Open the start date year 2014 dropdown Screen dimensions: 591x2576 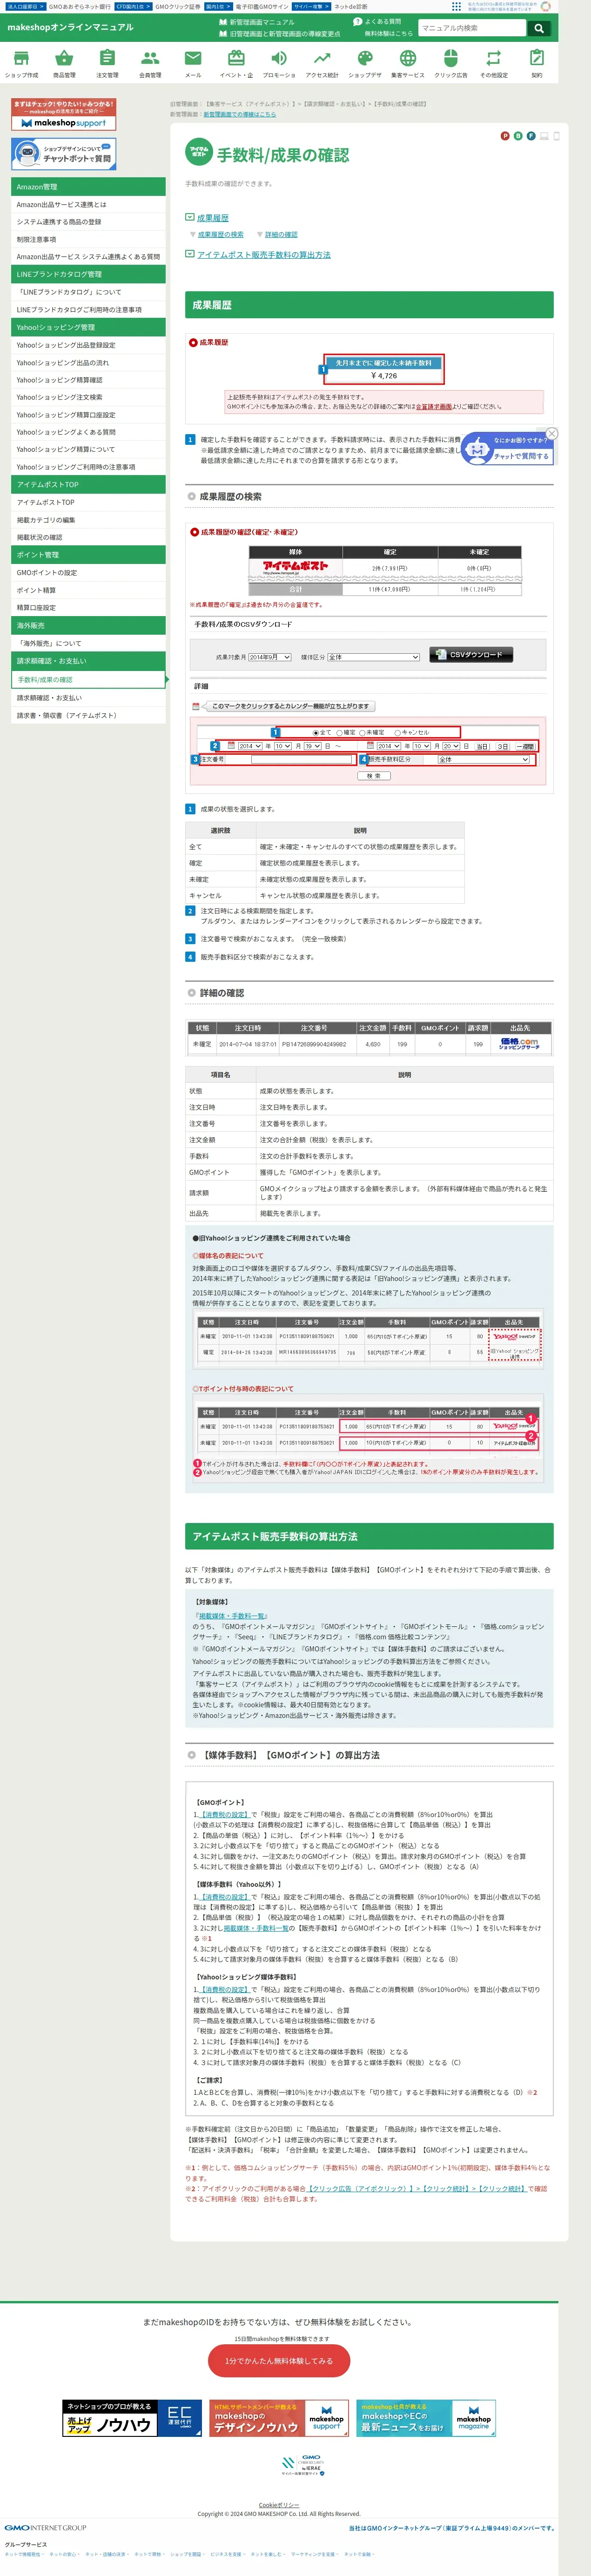[x=250, y=746]
